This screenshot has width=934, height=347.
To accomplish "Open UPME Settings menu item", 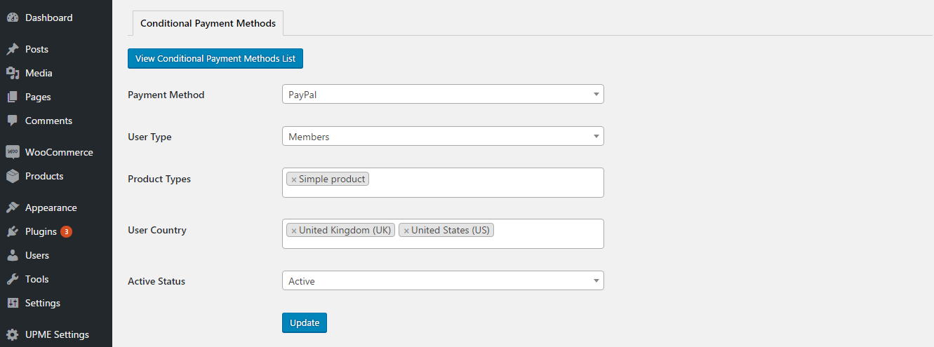I will click(56, 334).
